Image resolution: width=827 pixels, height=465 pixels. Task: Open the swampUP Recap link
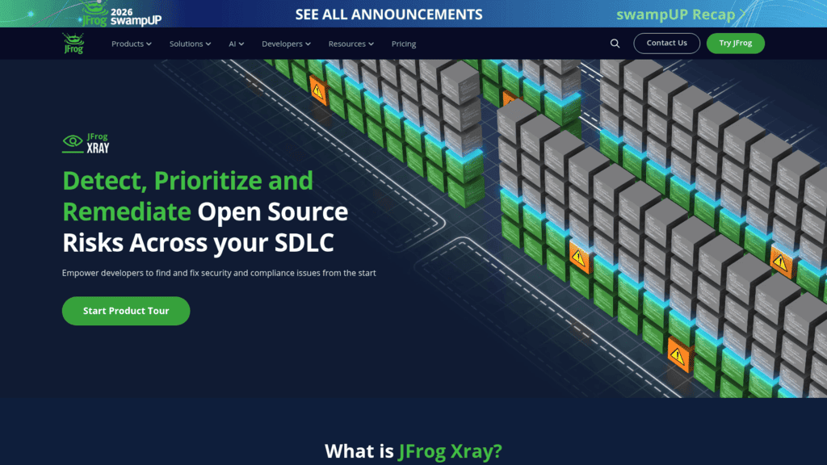[x=681, y=15]
